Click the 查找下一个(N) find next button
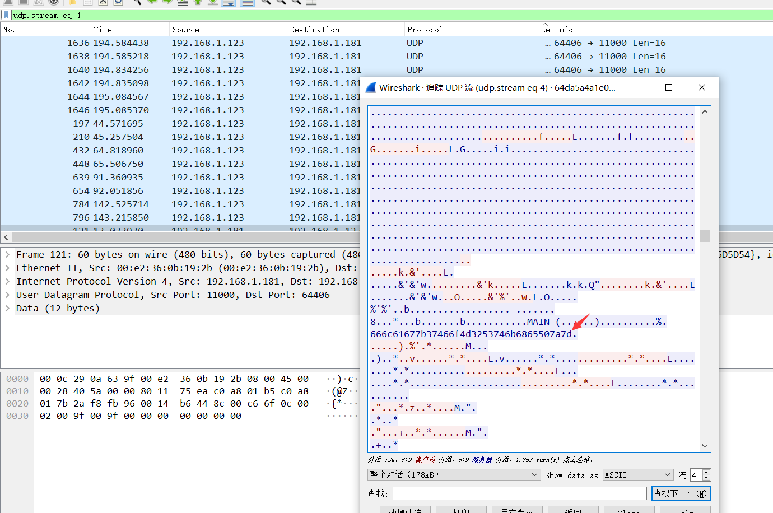 681,493
